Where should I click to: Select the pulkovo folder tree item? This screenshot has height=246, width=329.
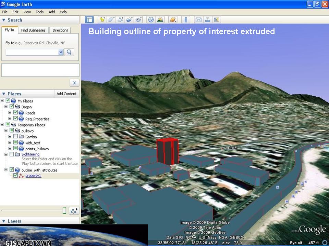[x=27, y=131]
